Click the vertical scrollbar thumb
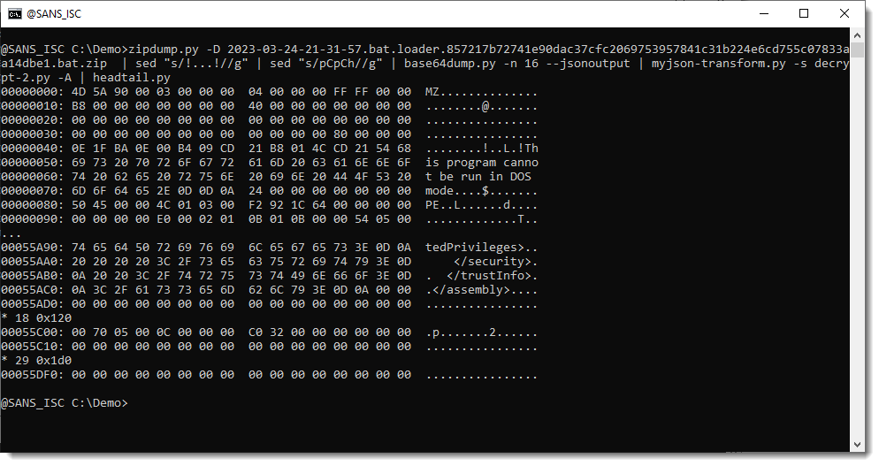The height and width of the screenshot is (466, 879). coord(857,239)
